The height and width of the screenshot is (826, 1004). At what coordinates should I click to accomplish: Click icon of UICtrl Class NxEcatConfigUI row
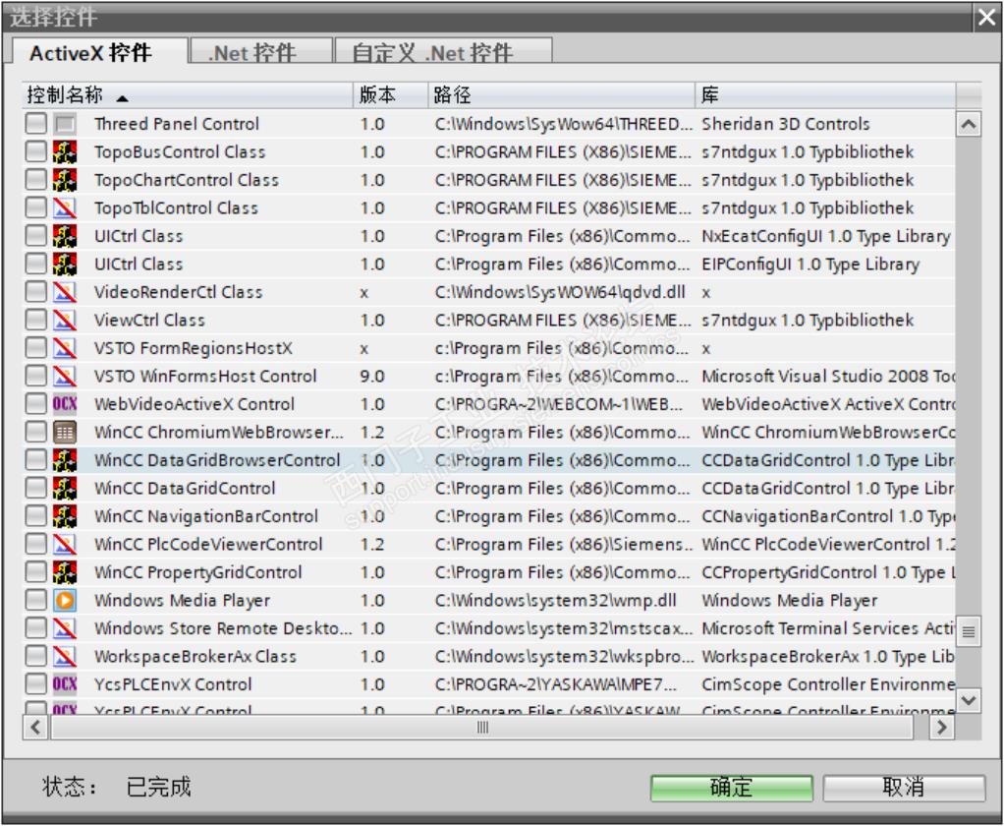[x=65, y=236]
